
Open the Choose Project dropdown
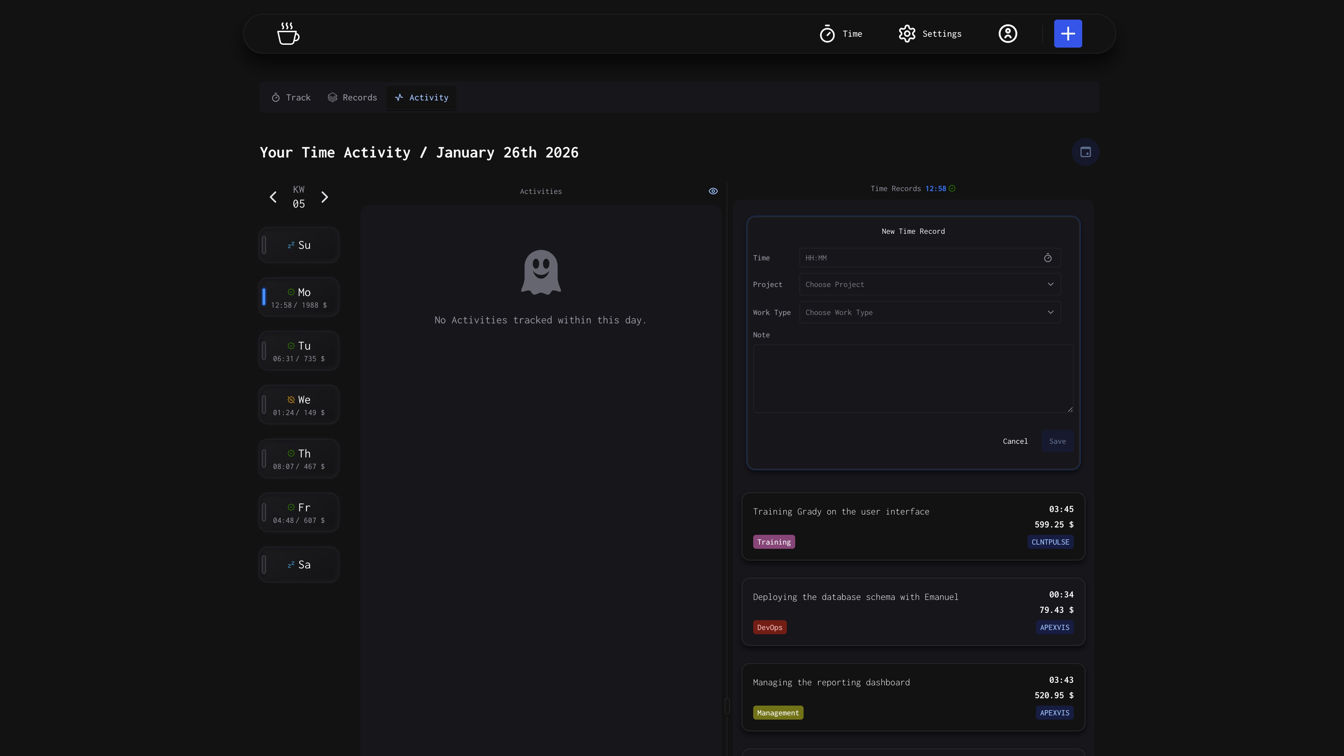click(x=929, y=284)
